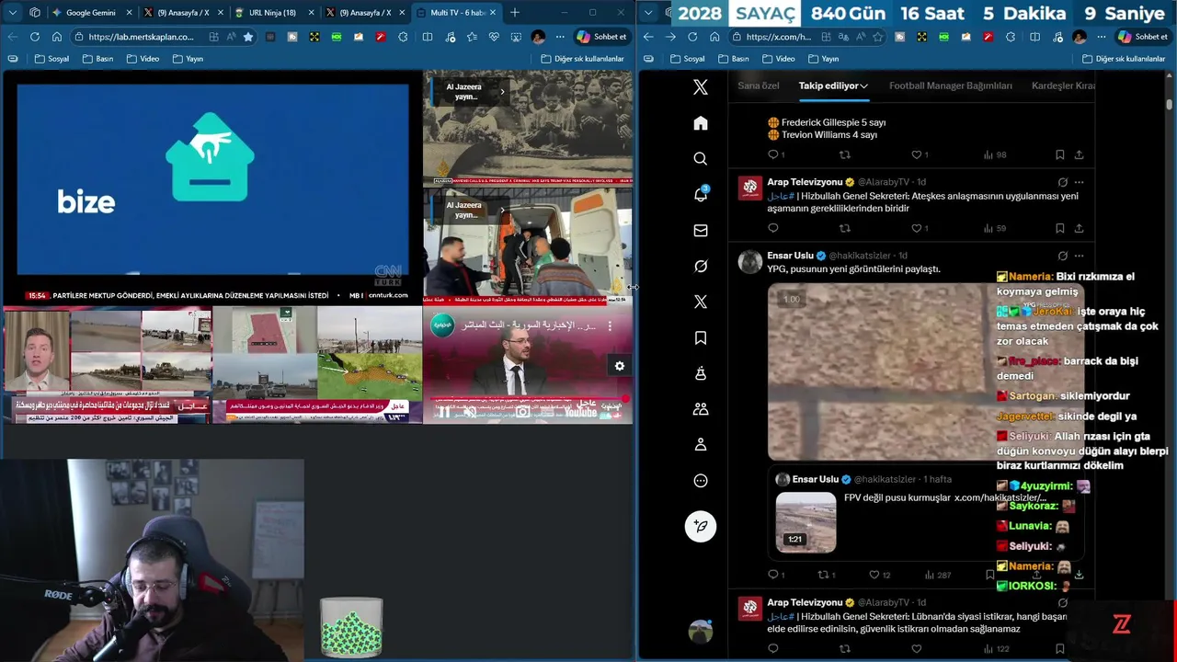The image size is (1177, 662).
Task: Open the Grok icon in X sidebar
Action: coord(701,266)
